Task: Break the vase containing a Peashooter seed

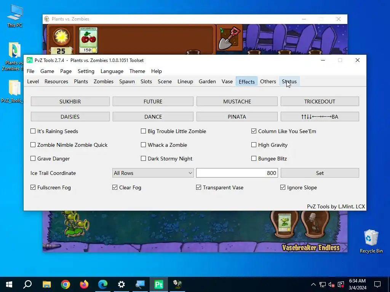Action: click(285, 225)
